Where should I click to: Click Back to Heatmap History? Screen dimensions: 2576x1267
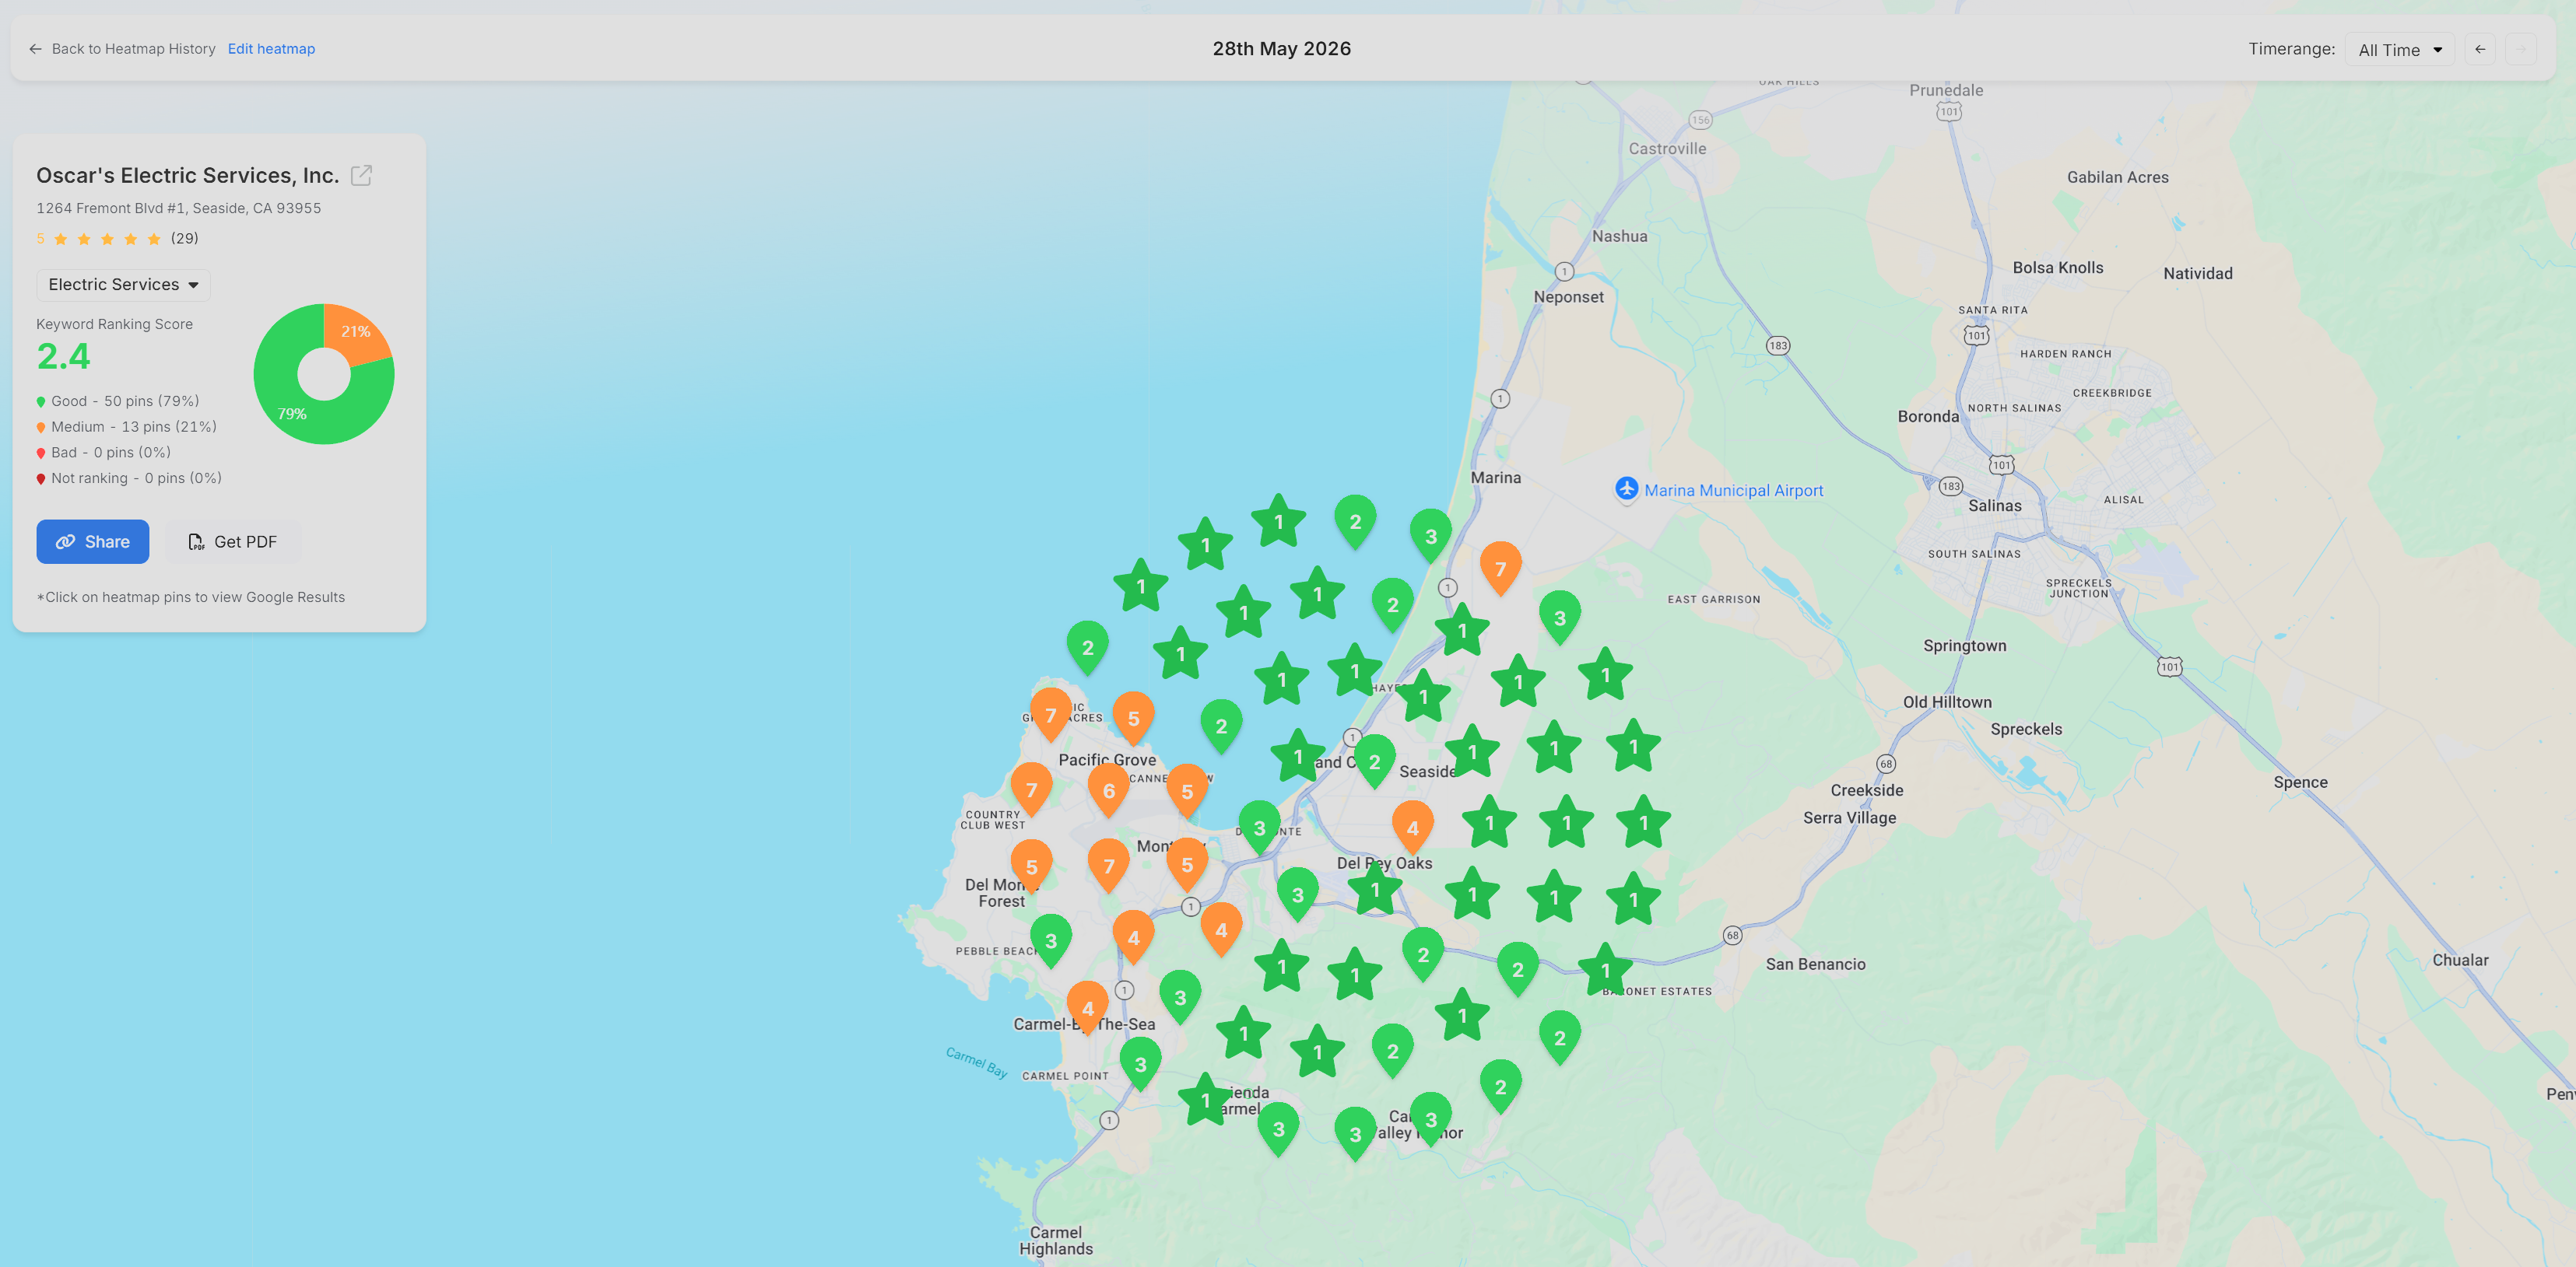click(133, 49)
